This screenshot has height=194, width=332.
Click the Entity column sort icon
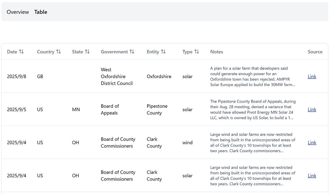tap(163, 52)
